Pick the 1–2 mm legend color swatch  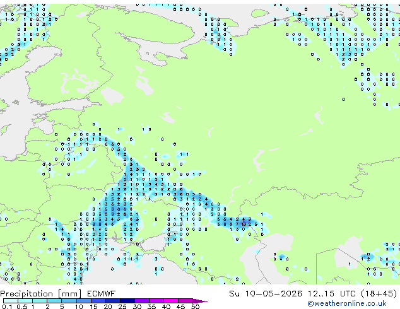click(40, 301)
